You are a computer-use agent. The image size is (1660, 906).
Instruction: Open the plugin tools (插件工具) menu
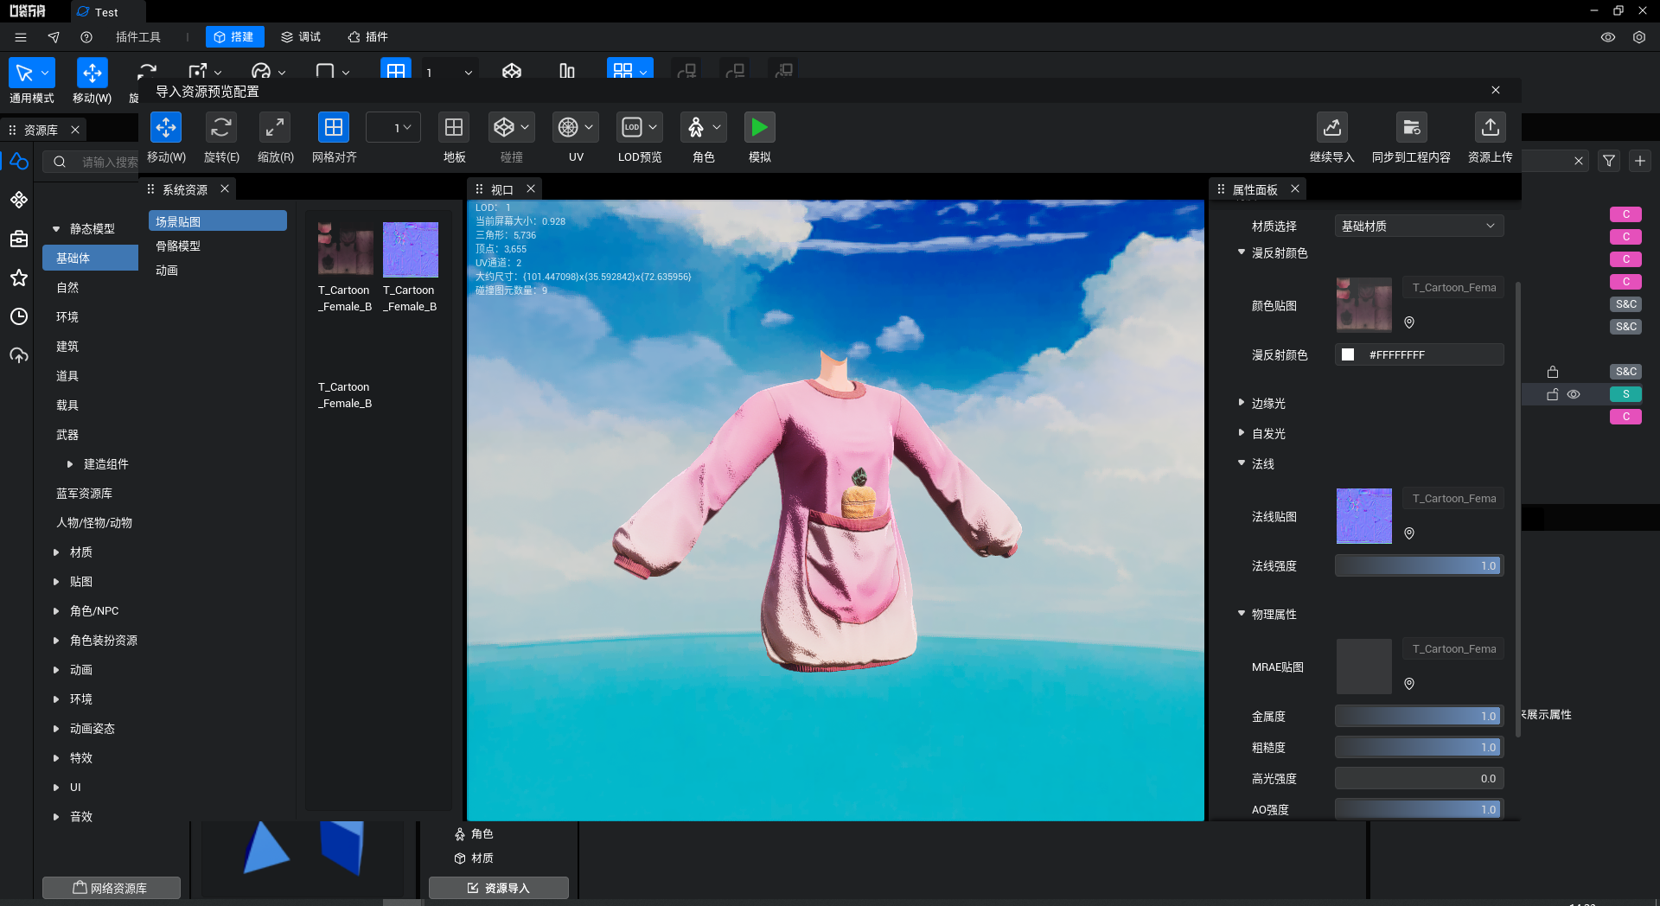[x=138, y=36]
